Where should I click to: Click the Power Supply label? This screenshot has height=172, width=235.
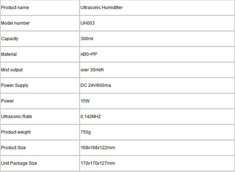pos(15,85)
